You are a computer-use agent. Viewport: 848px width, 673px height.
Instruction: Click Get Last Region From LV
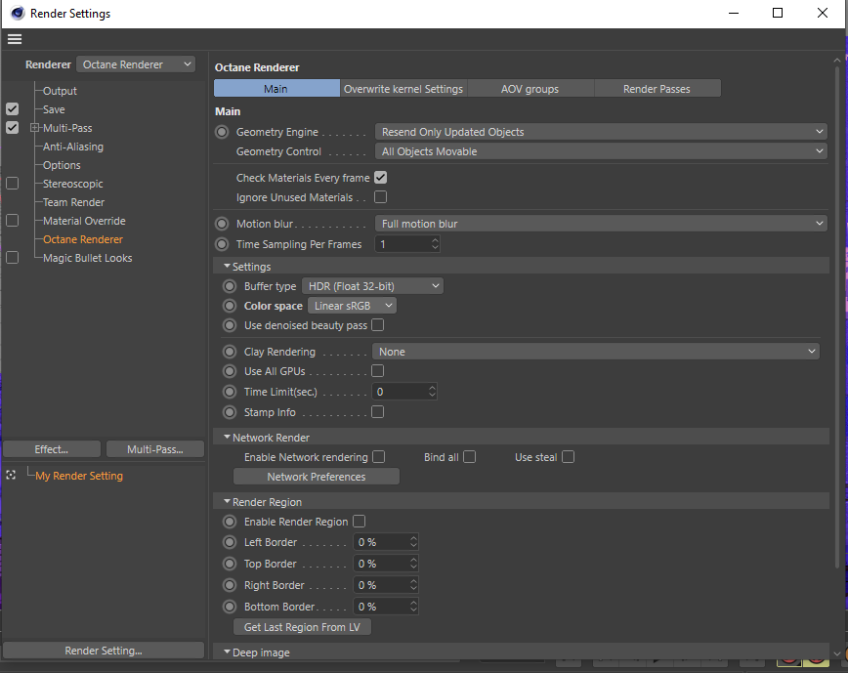pyautogui.click(x=302, y=627)
